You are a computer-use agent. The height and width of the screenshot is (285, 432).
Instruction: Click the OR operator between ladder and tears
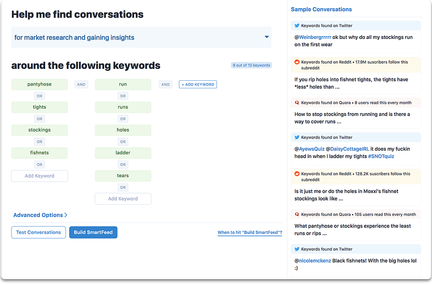click(x=123, y=165)
